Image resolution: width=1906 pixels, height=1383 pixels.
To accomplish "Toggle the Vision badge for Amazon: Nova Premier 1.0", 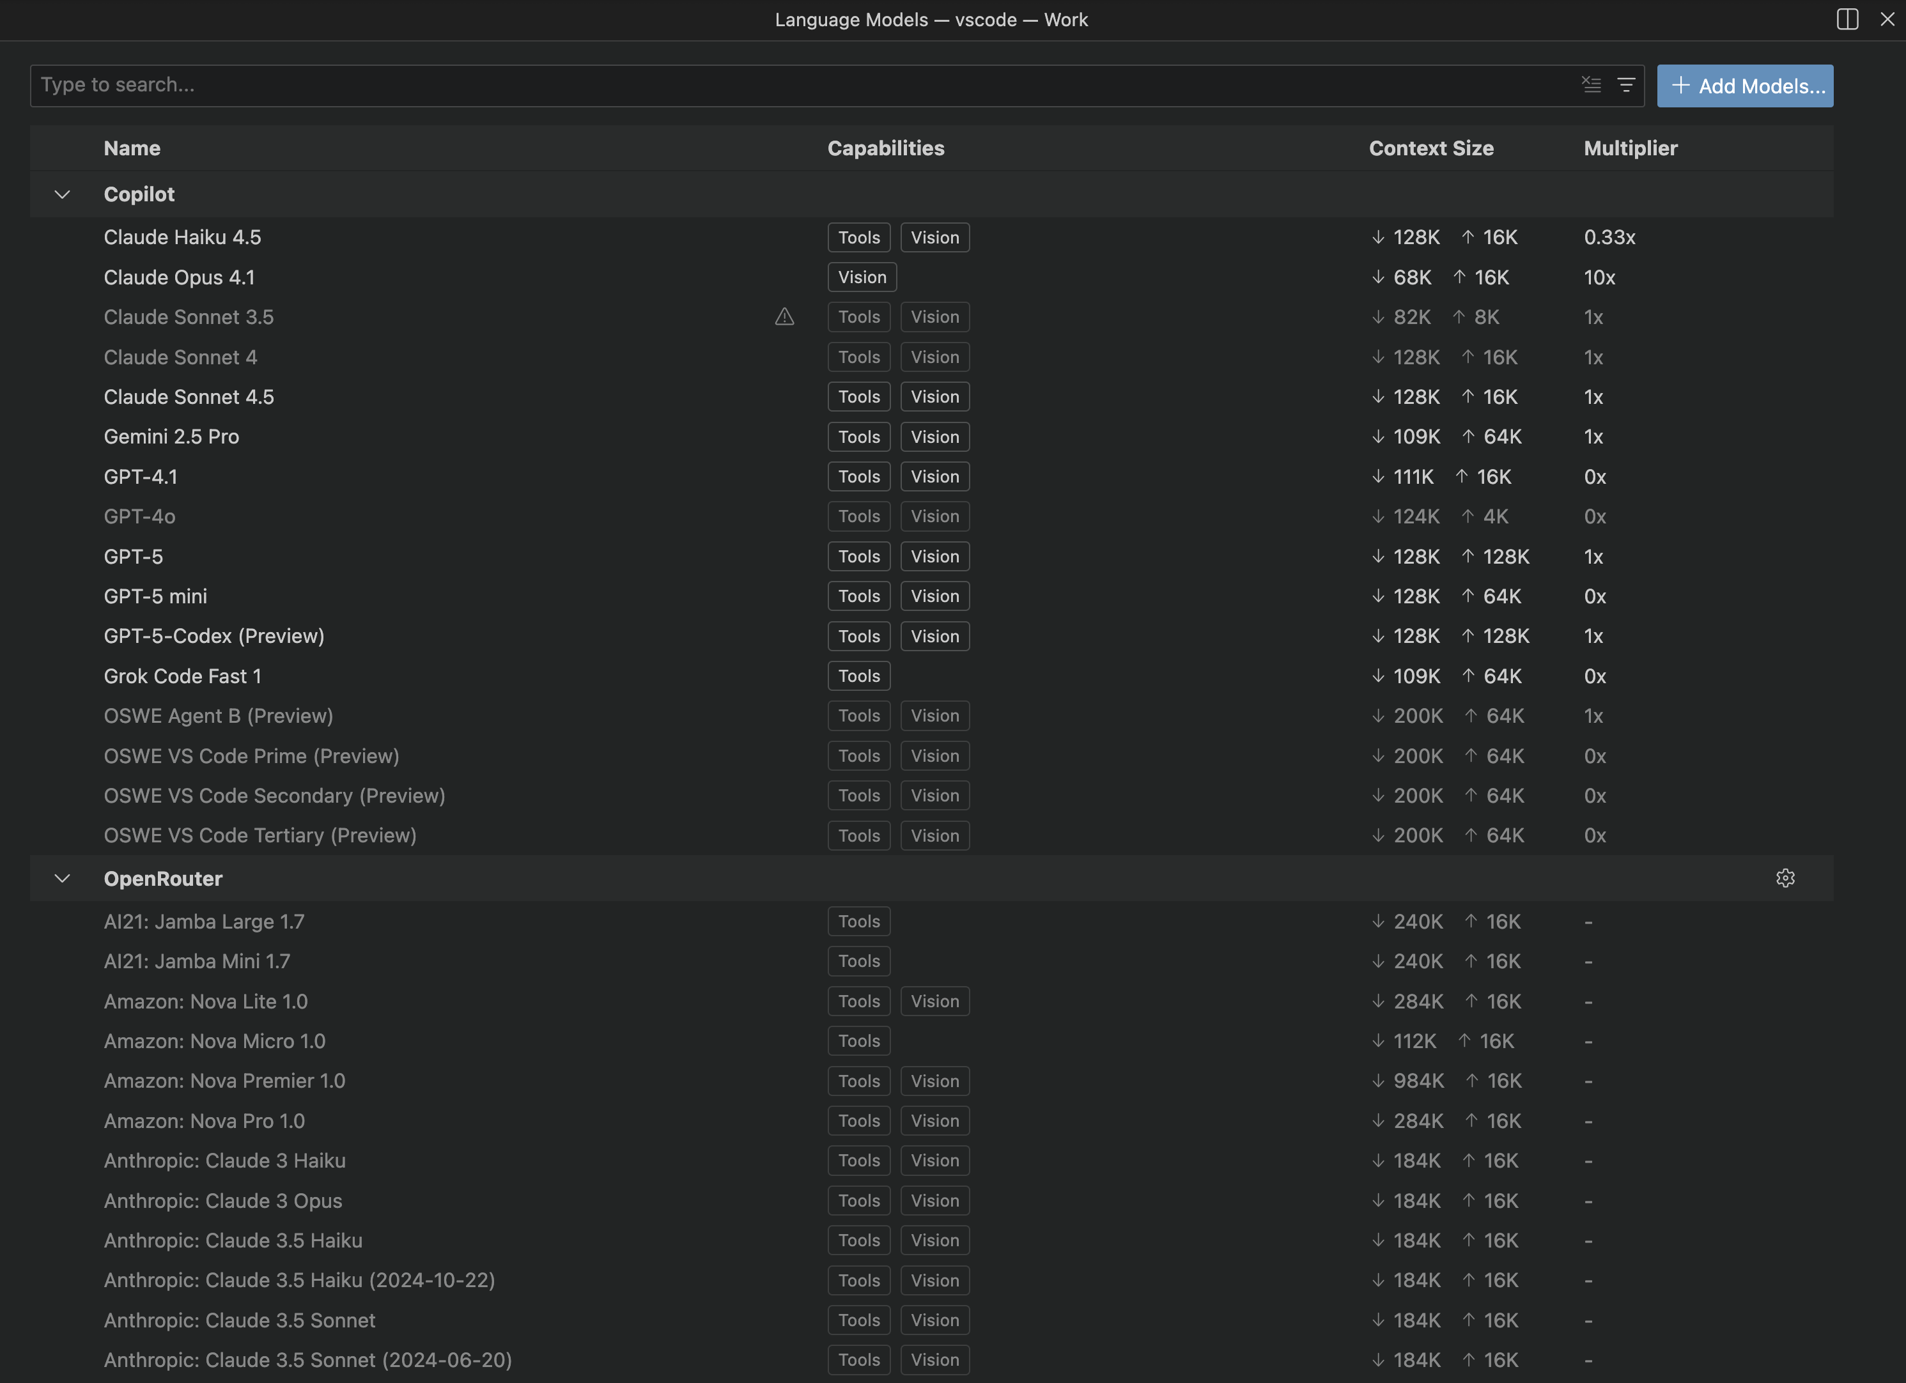I will pos(934,1081).
